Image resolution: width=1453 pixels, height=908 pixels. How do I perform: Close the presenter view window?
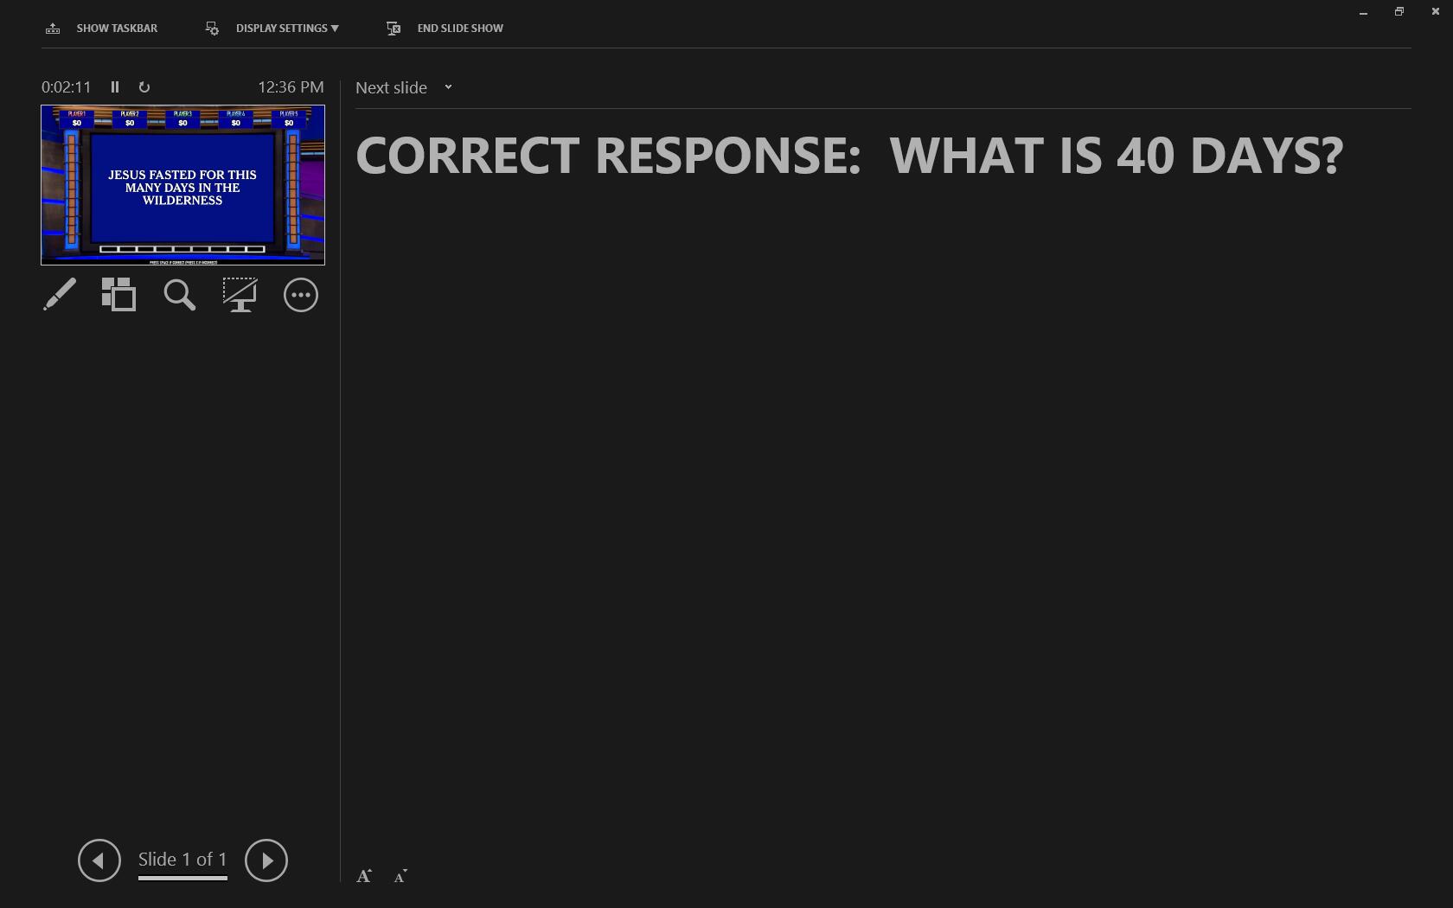[x=1436, y=12]
